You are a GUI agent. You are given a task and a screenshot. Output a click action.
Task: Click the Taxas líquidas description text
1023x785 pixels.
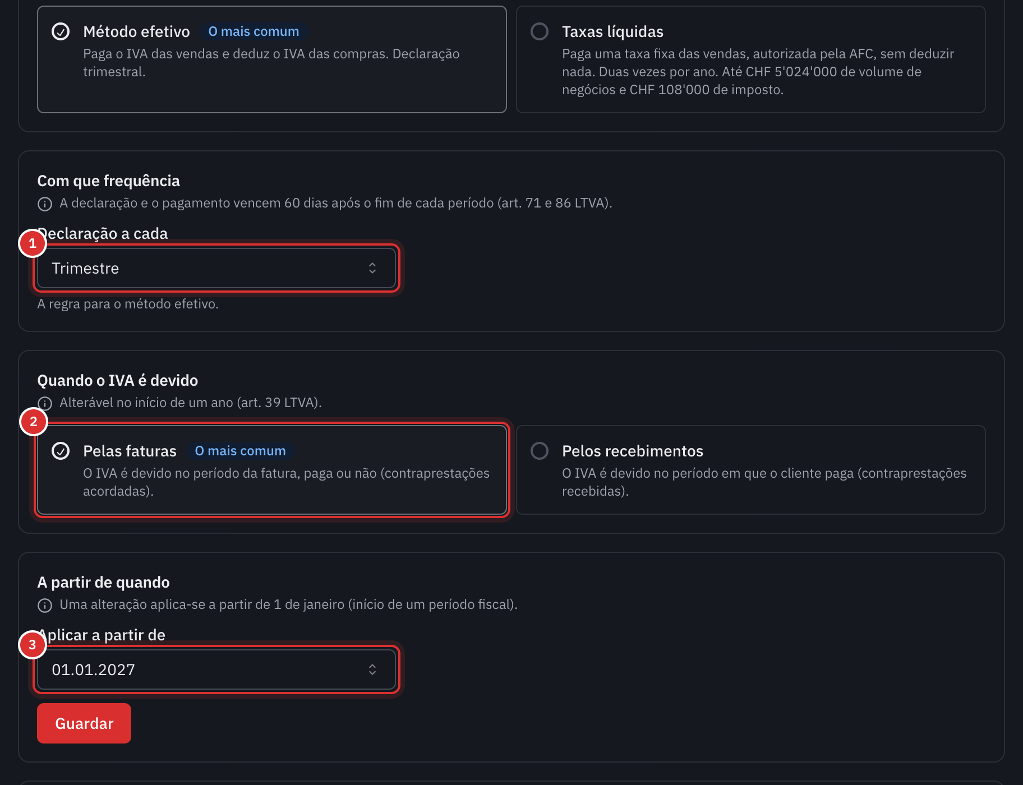click(x=758, y=72)
